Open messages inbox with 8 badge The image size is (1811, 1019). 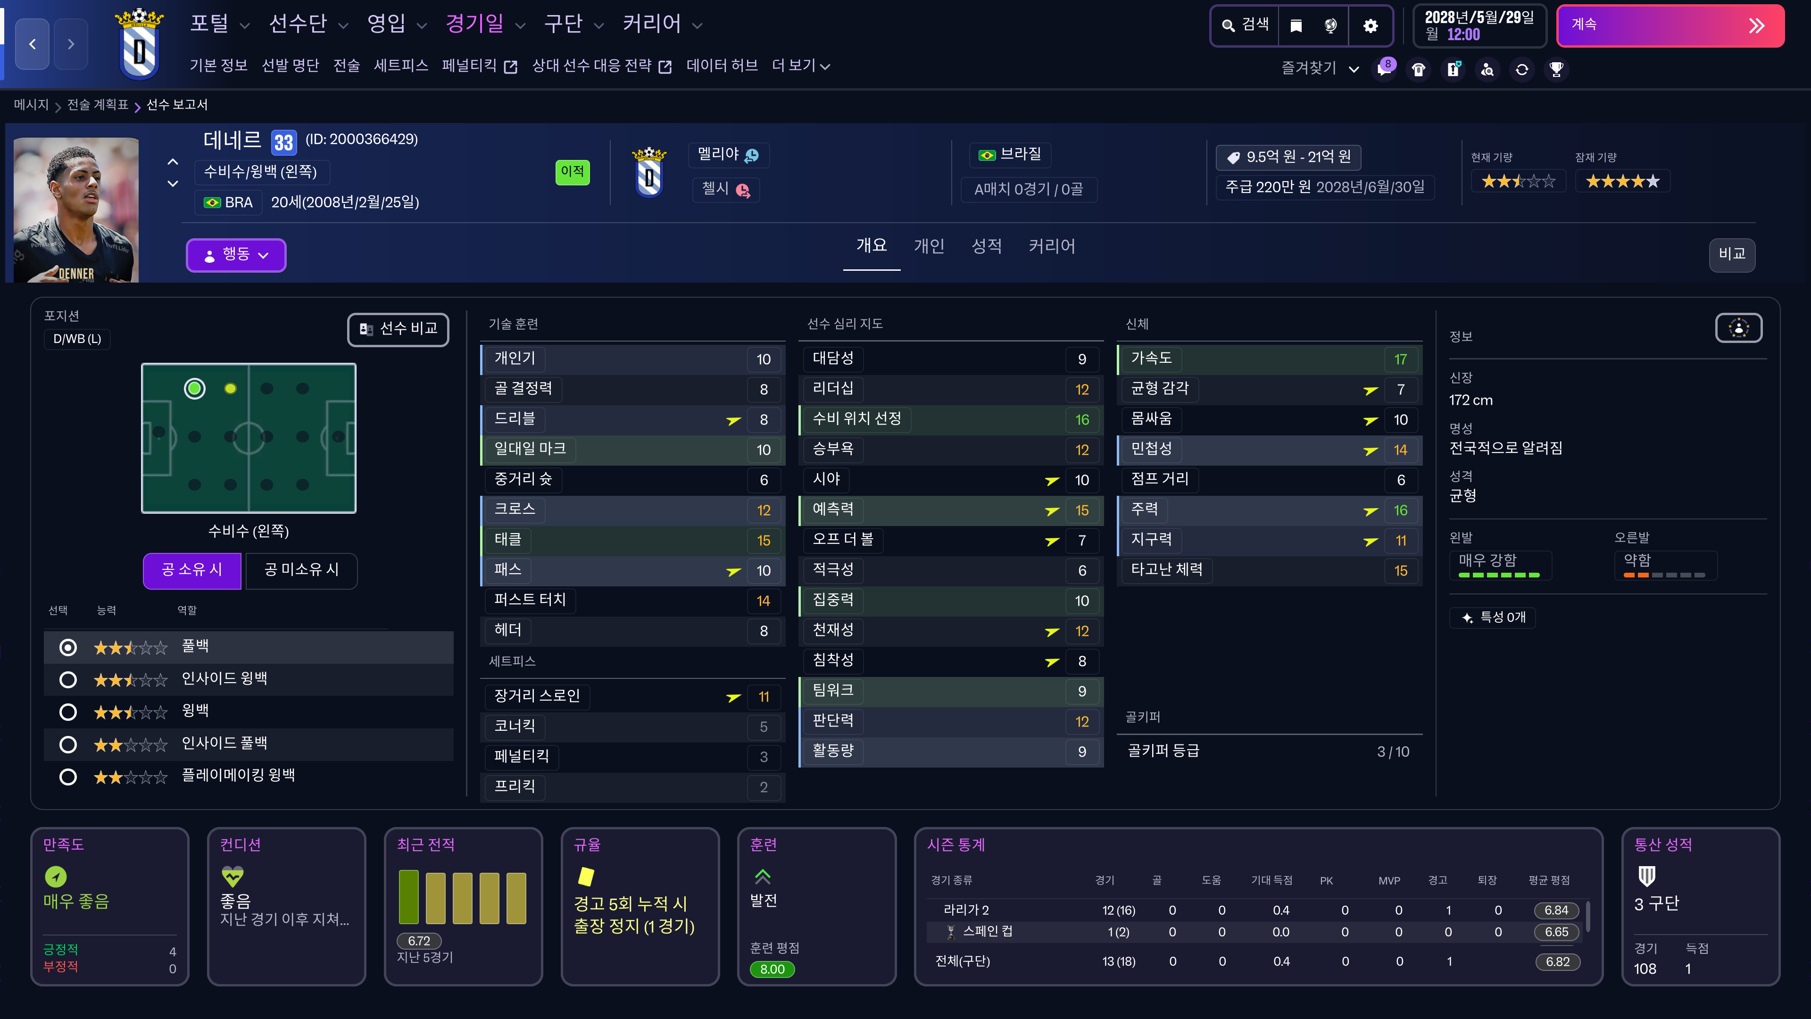click(x=1384, y=69)
